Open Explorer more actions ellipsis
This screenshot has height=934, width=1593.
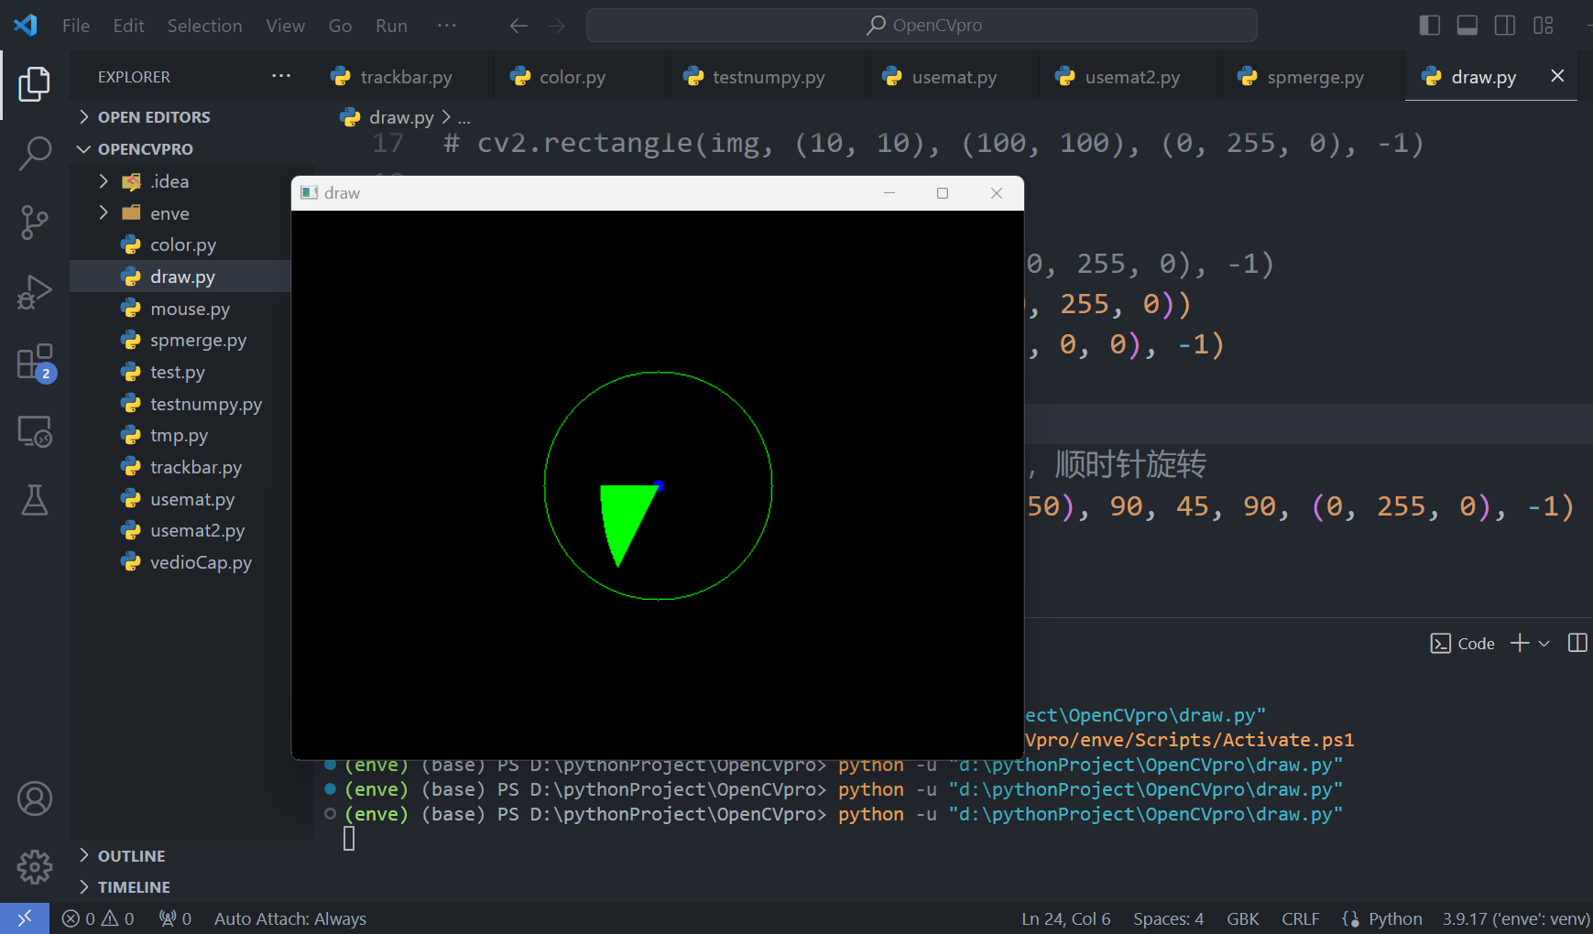tap(281, 76)
